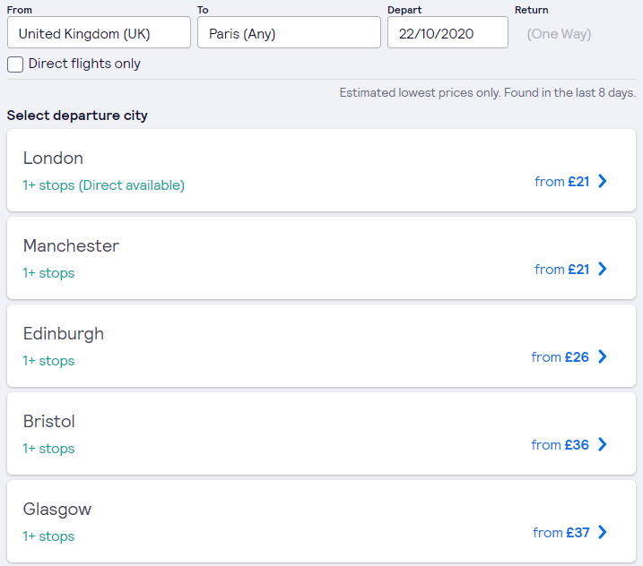Image resolution: width=643 pixels, height=566 pixels.
Task: Enable the Direct flights only checkbox
Action: [15, 64]
